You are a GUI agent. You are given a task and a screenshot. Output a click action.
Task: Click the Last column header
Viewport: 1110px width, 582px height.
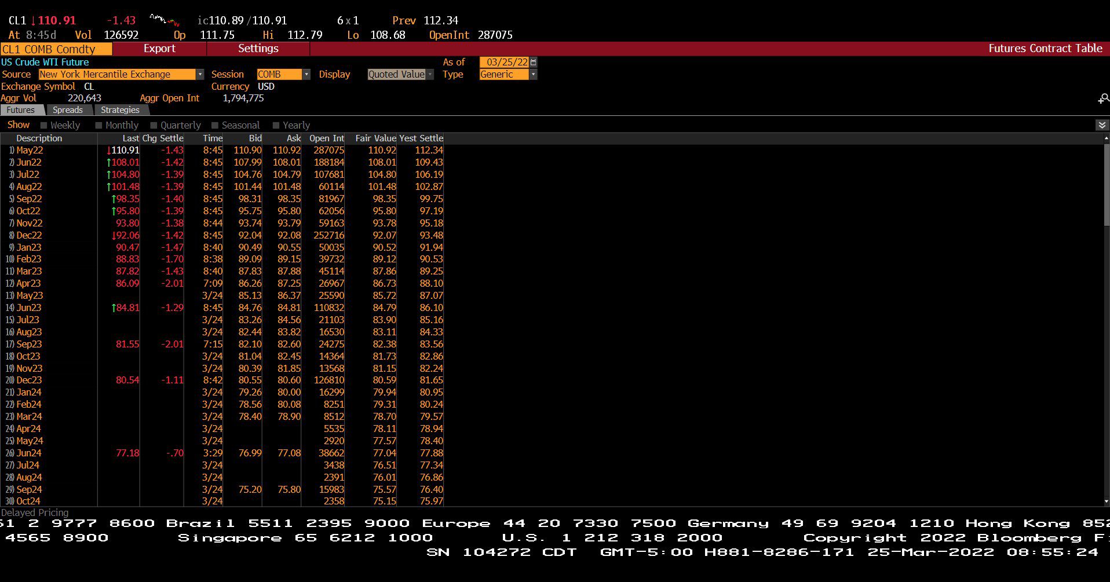point(131,138)
